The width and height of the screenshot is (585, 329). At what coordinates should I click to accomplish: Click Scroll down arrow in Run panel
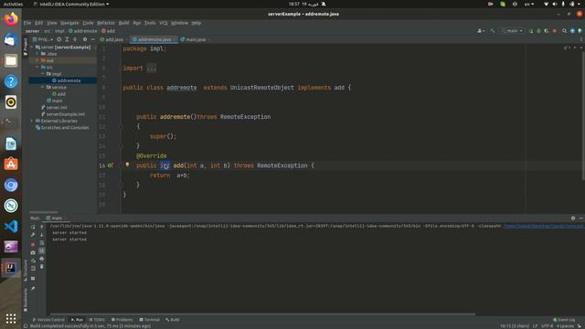tap(42, 235)
